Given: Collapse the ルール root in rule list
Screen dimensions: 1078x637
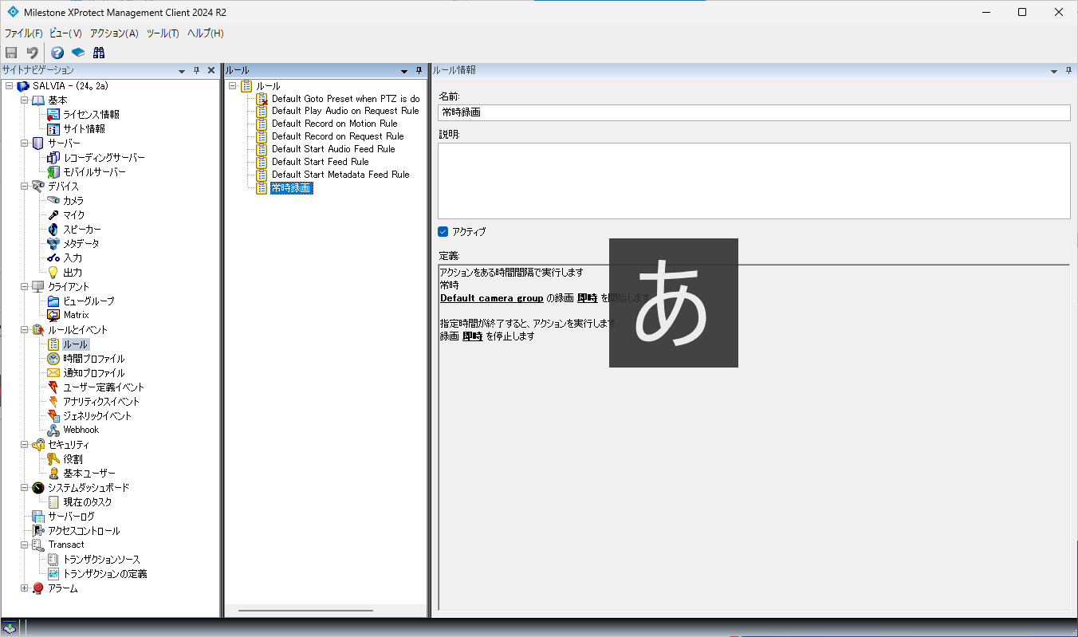Looking at the screenshot, I should point(232,86).
